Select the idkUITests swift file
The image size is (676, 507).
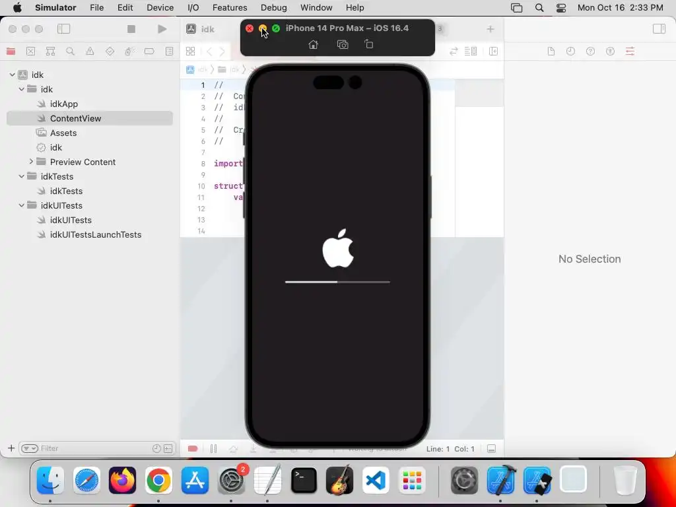click(71, 220)
